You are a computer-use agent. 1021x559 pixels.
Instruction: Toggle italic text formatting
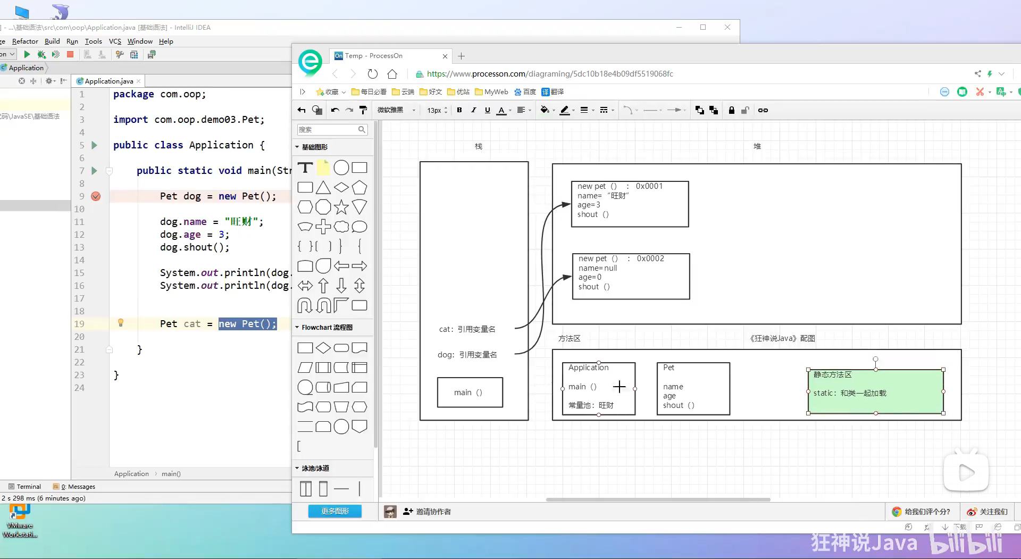coord(473,110)
